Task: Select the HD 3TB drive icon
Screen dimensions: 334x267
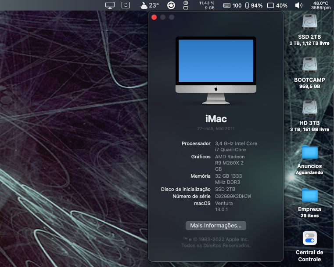Action: point(309,108)
